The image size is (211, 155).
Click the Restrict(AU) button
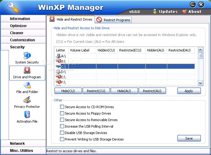click(152, 91)
